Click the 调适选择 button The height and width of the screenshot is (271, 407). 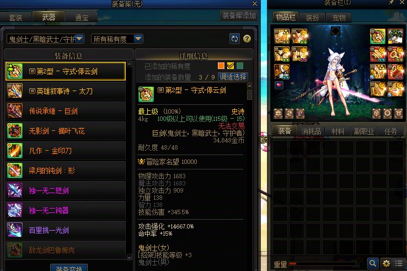point(233,77)
